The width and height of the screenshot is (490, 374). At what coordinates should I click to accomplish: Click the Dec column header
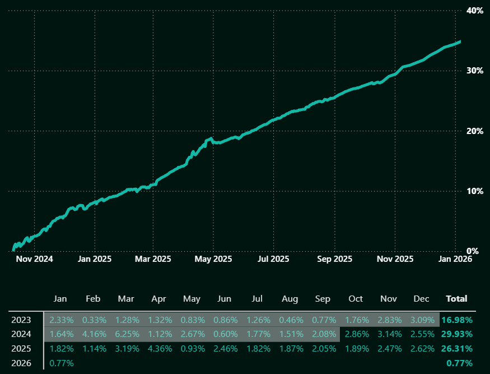coord(421,299)
